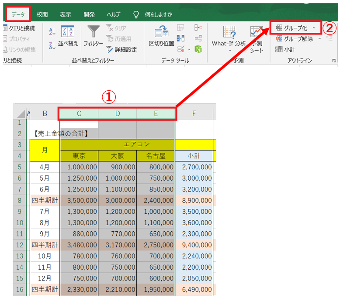Click 区切り位置 text to columns icon
The width and height of the screenshot is (340, 298).
tap(161, 36)
